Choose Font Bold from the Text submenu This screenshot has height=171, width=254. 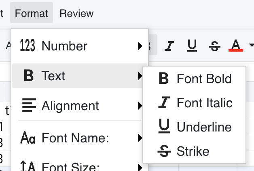(204, 79)
